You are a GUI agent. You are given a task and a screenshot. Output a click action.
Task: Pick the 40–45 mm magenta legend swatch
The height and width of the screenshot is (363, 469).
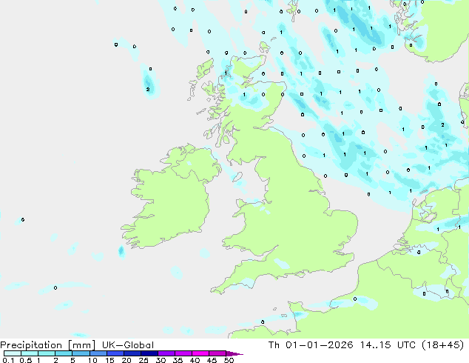tap(200, 353)
